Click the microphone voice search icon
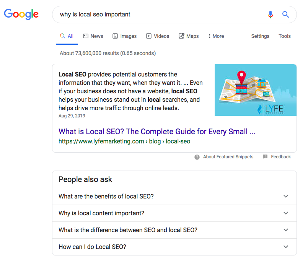 pos(270,15)
